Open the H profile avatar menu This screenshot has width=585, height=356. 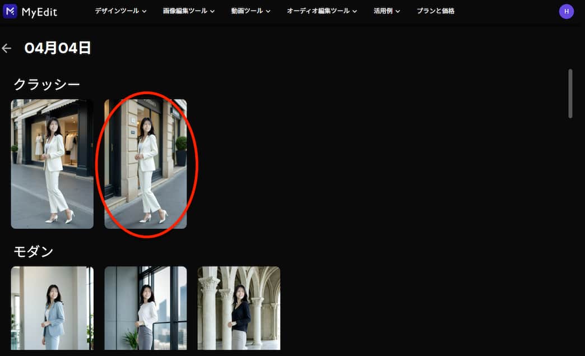point(567,11)
